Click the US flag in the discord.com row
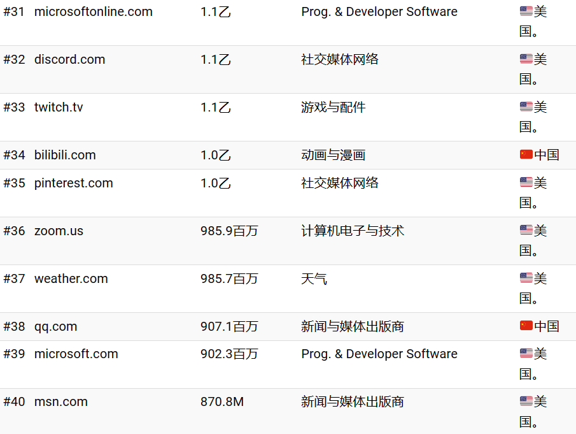 point(526,59)
